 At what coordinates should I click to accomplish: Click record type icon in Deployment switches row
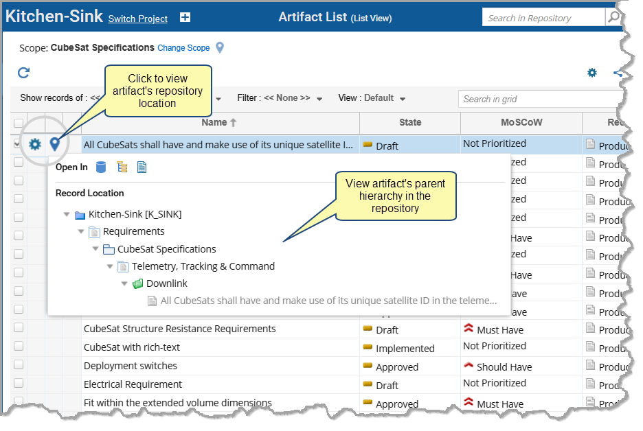pyautogui.click(x=591, y=364)
